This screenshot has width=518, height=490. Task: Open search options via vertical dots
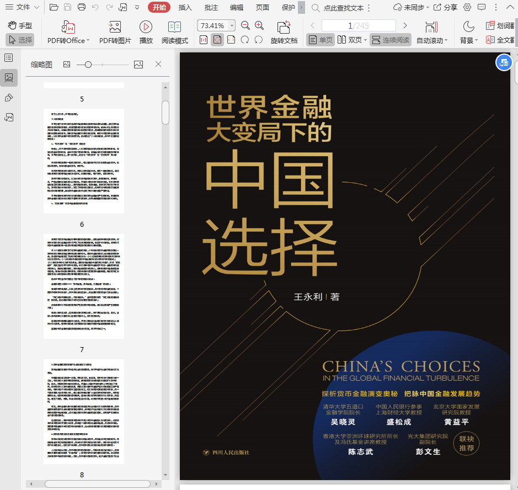(x=369, y=8)
